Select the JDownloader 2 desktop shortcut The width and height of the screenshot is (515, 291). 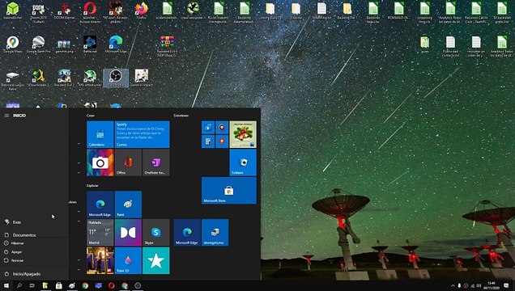(x=38, y=78)
